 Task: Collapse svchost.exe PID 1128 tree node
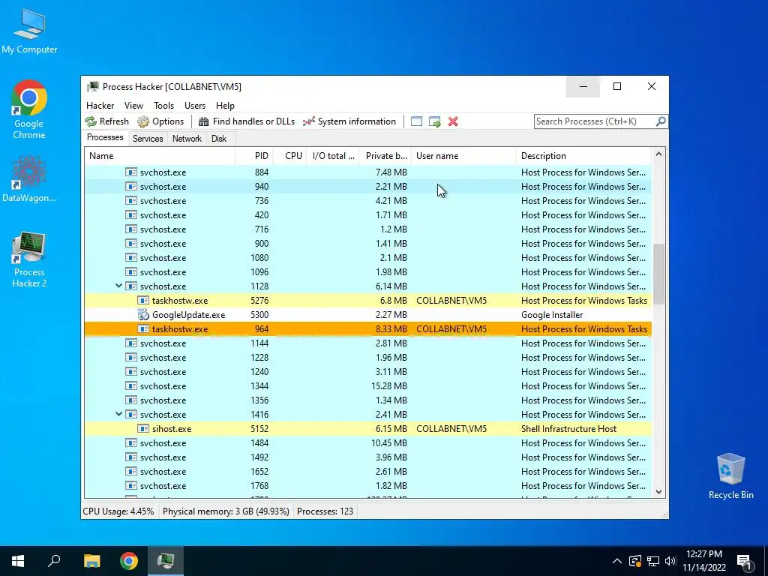click(x=118, y=286)
